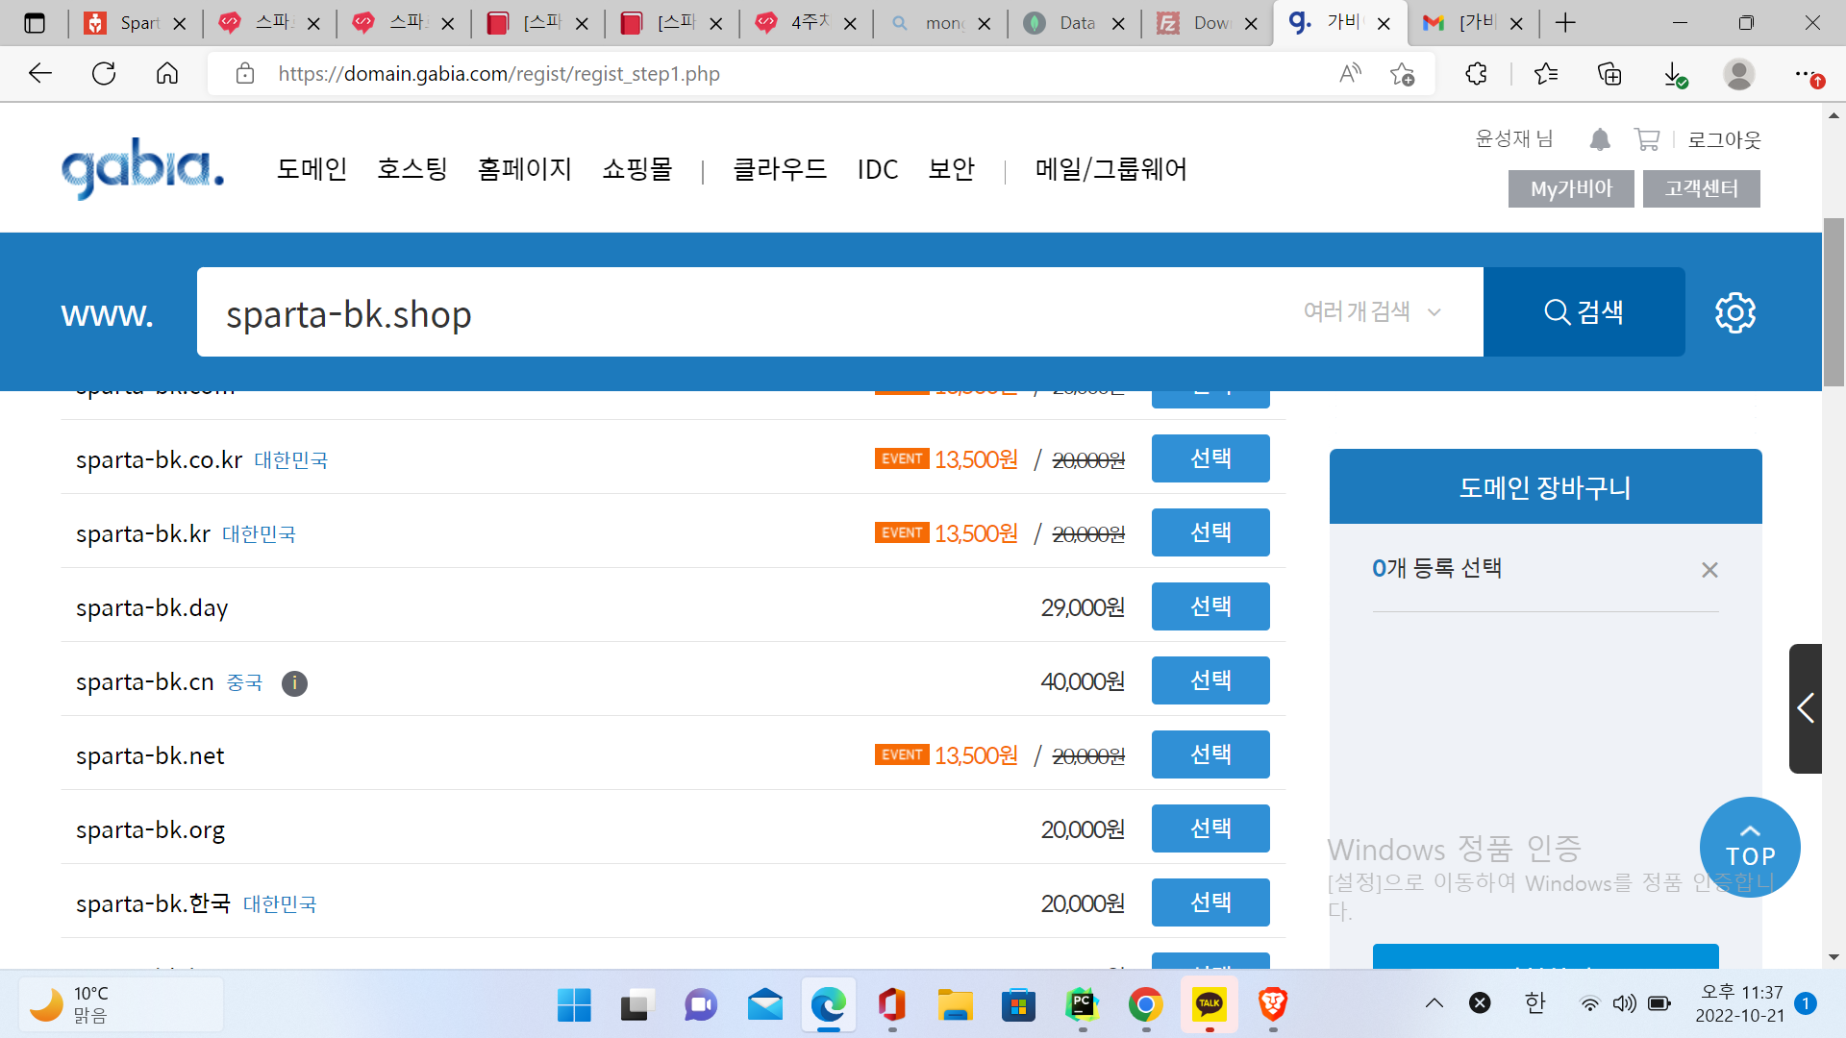
Task: Open the 메일/그룹웨어 menu
Action: point(1110,169)
